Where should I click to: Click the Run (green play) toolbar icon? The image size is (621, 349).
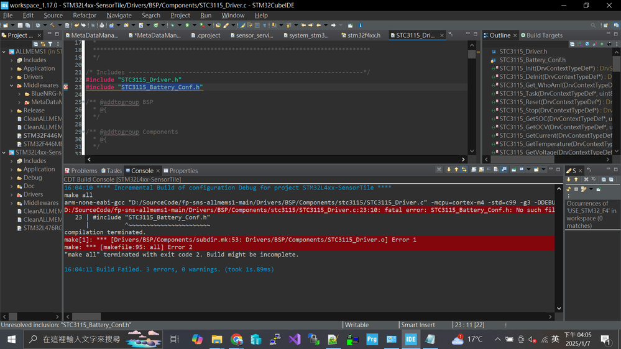187,25
